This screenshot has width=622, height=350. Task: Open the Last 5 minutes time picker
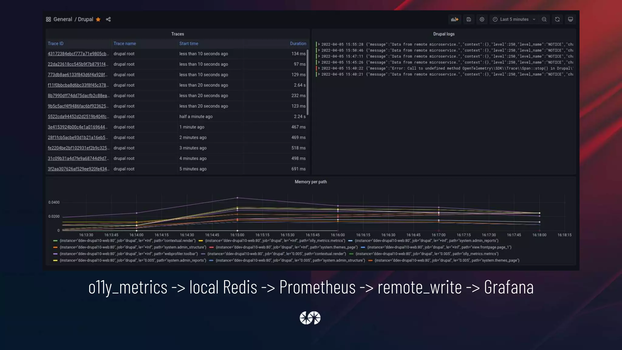pos(514,19)
